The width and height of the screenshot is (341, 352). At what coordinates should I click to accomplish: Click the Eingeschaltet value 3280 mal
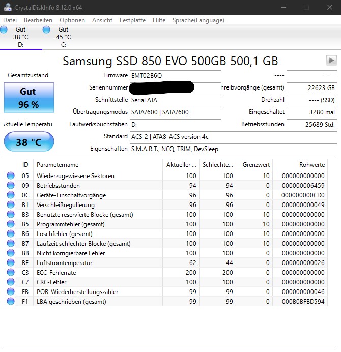pyautogui.click(x=312, y=112)
